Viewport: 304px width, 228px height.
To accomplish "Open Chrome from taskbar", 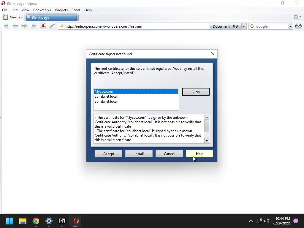I will click(36, 221).
